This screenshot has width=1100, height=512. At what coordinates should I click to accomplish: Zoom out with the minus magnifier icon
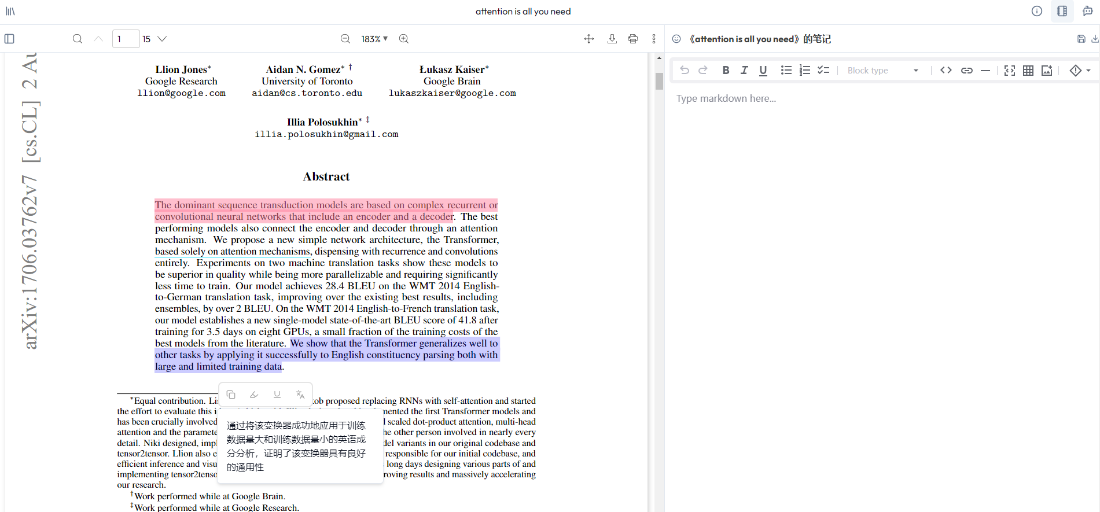(345, 39)
